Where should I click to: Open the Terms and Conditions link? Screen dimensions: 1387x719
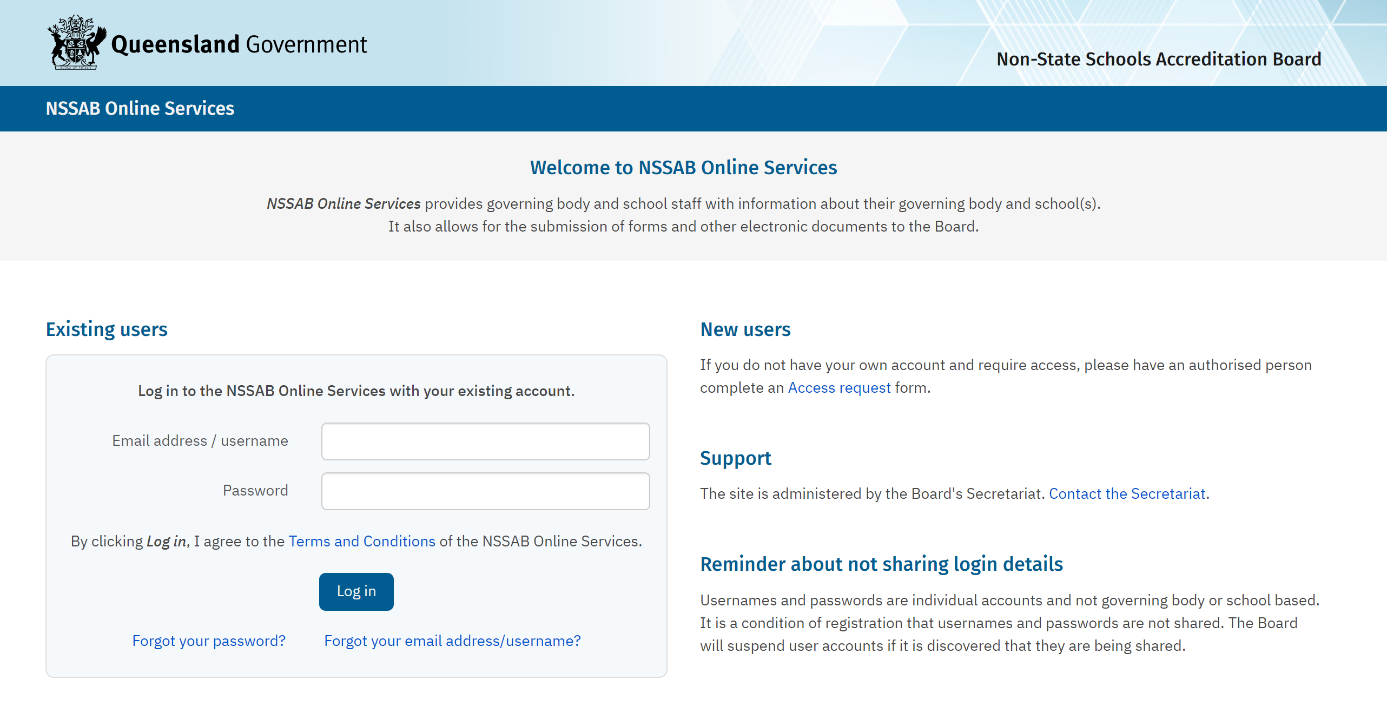[x=362, y=541]
